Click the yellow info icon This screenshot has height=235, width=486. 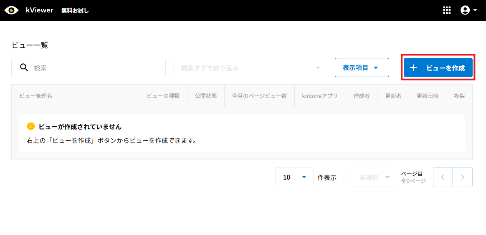coord(30,126)
